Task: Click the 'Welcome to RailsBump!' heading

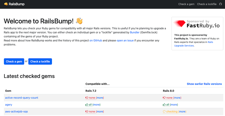Action: [39, 21]
